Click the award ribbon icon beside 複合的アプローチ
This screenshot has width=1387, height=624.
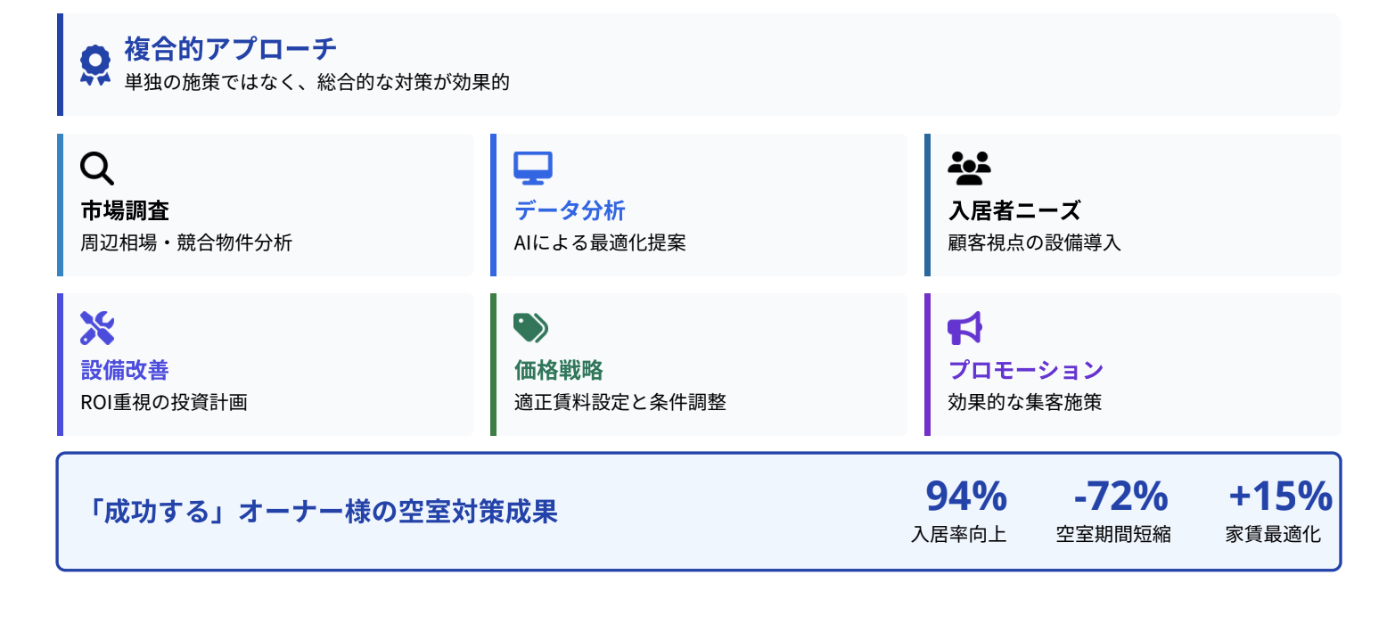[x=95, y=65]
